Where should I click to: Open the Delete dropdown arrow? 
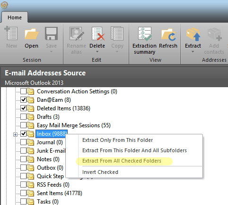pos(97,52)
